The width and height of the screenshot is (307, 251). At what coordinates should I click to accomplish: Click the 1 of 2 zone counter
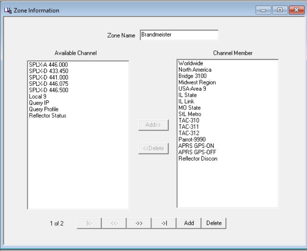57,223
